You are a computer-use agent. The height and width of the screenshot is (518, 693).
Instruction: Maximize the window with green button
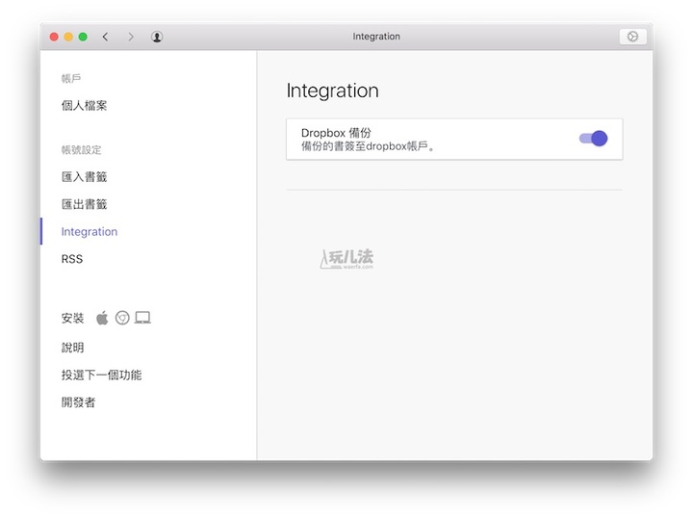(x=83, y=37)
